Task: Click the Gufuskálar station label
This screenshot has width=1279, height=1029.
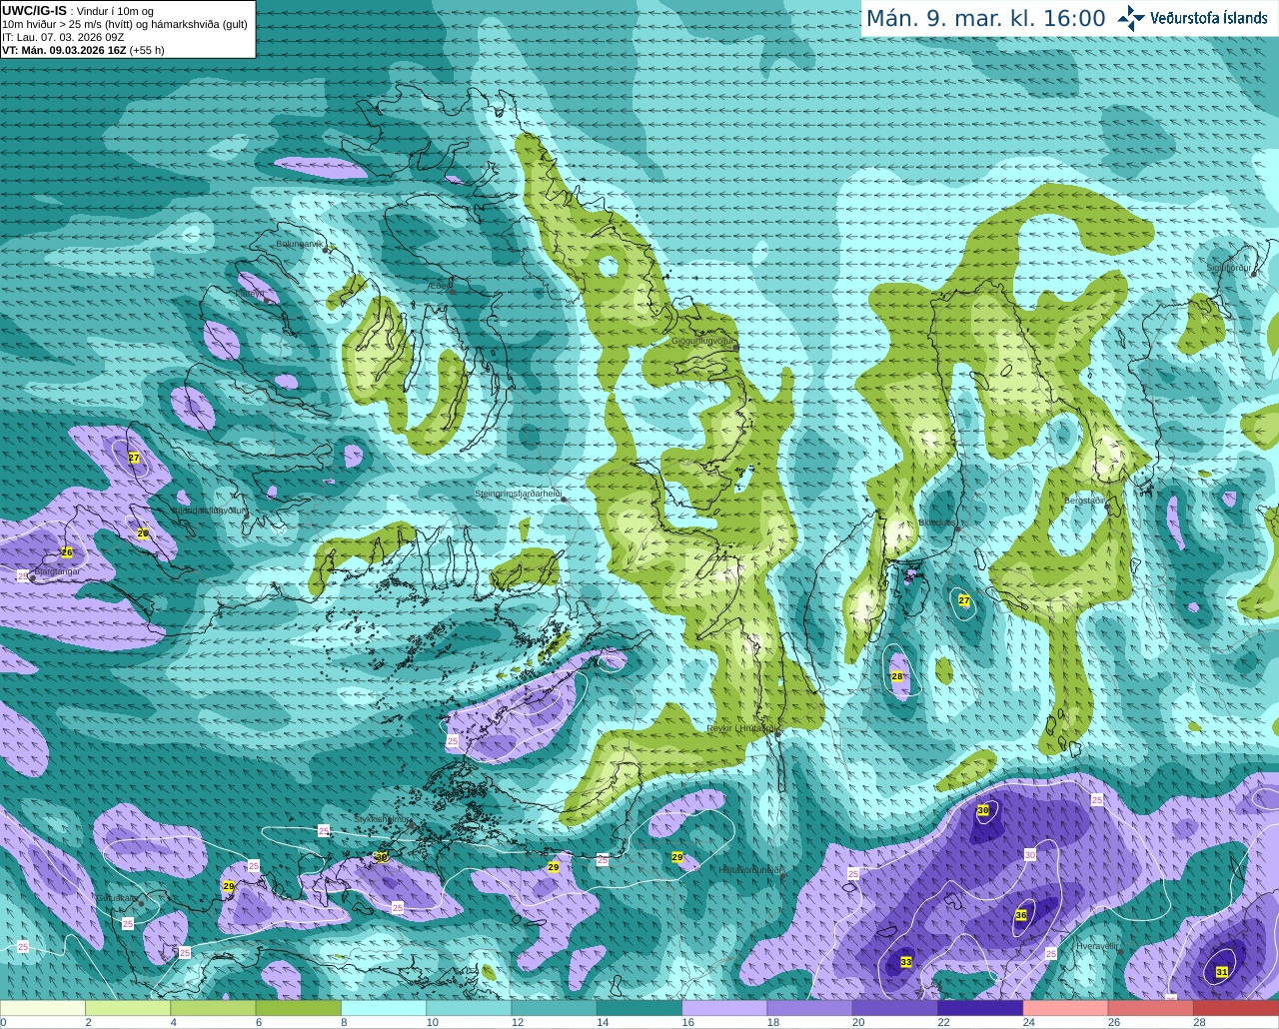Action: 117,898
